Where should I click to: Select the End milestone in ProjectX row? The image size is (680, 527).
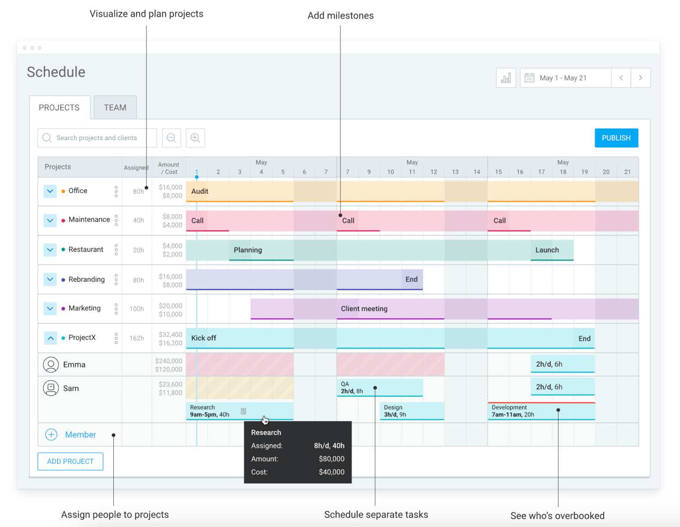pyautogui.click(x=584, y=339)
